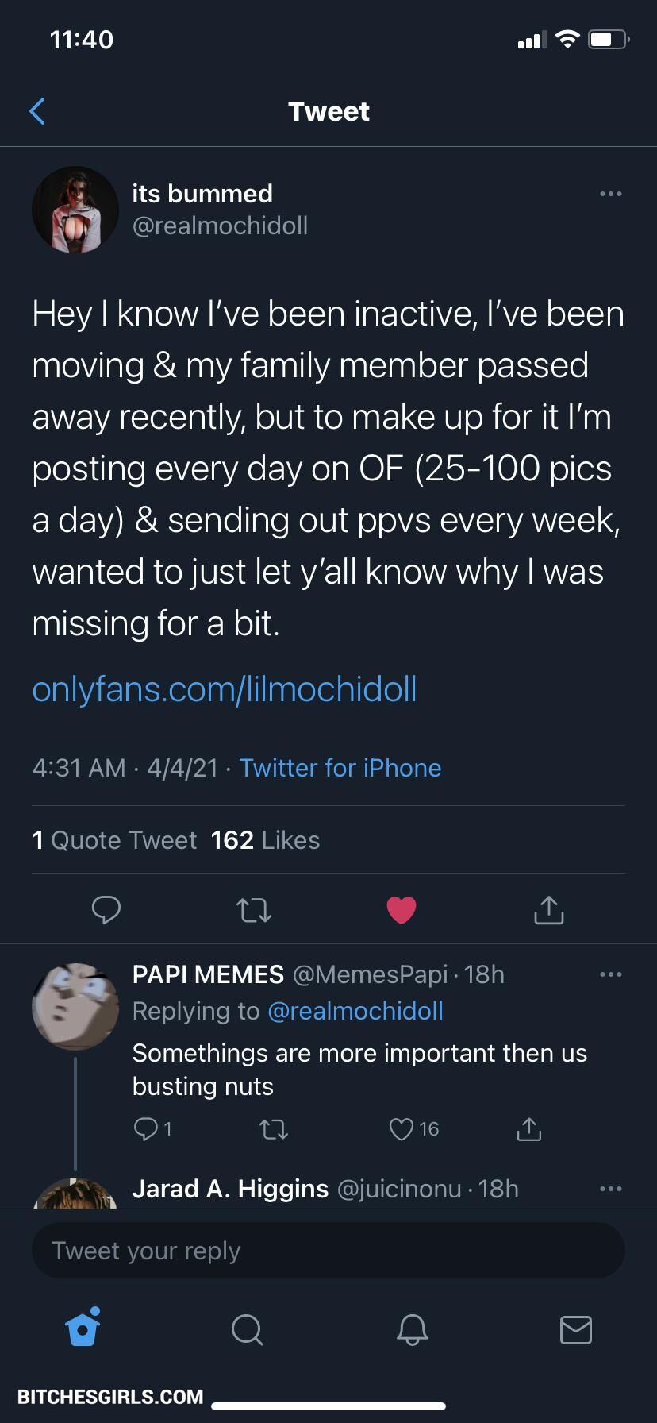Open the Twitter for iPhone link
Viewport: 657px width, 1423px height.
click(340, 768)
